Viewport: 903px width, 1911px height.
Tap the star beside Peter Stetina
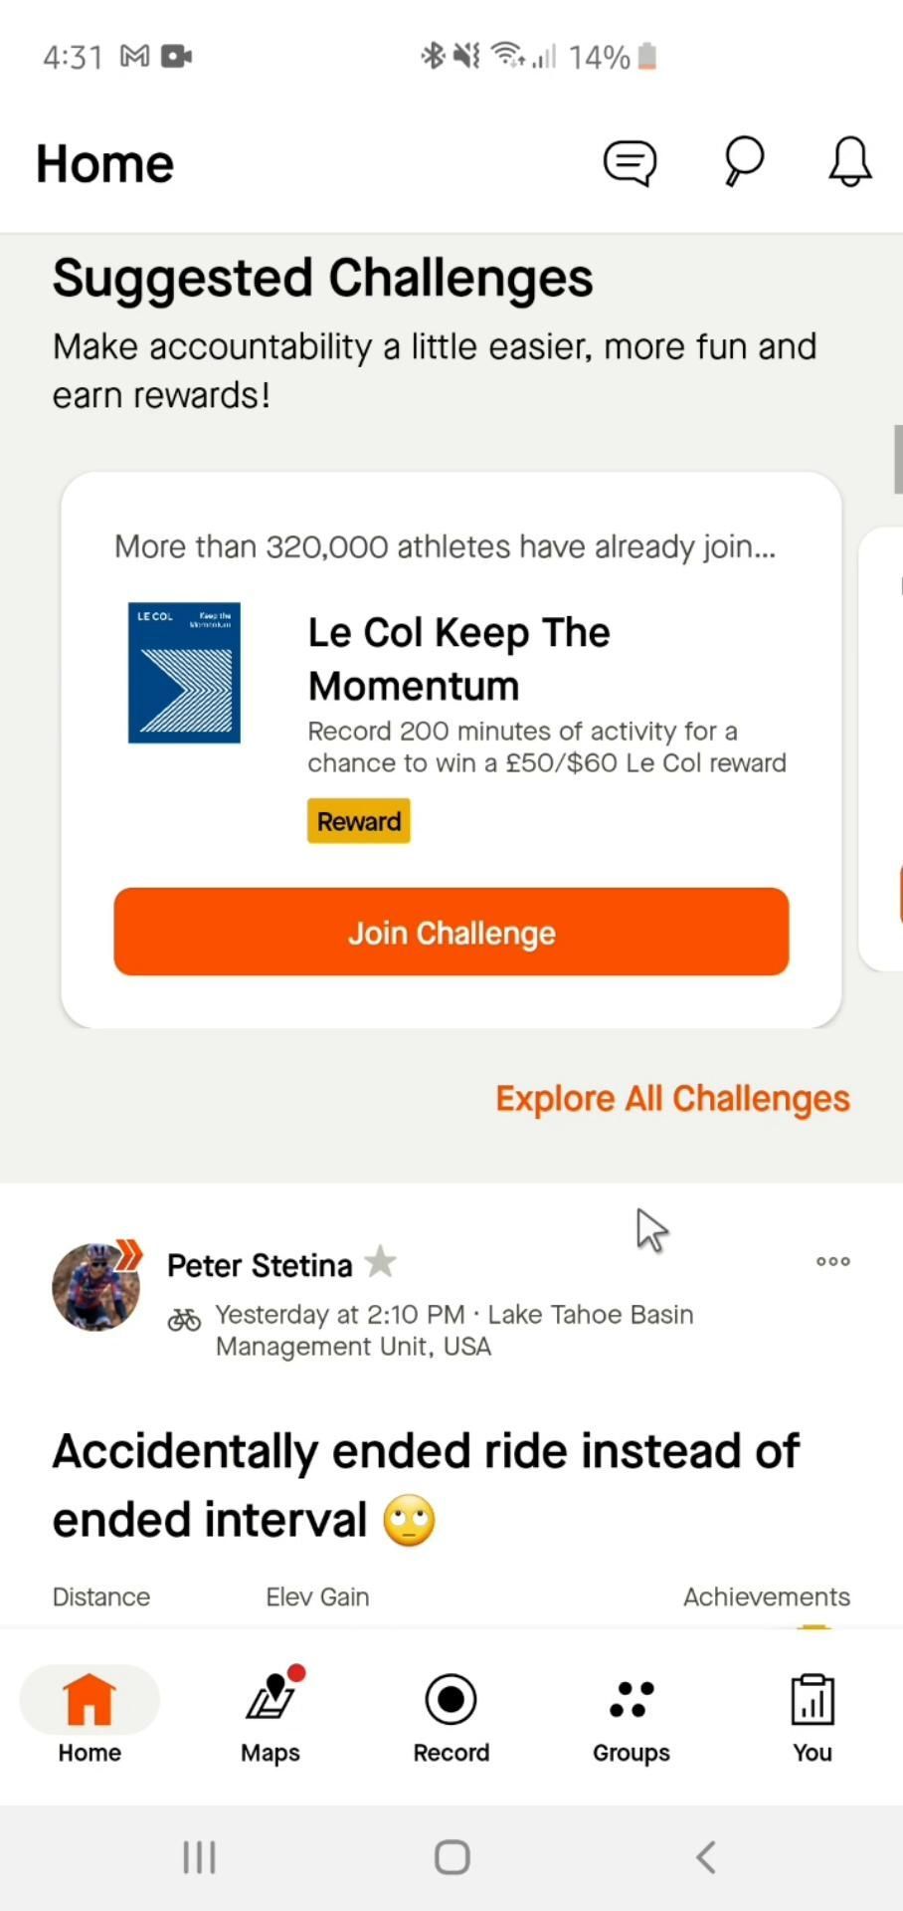point(380,1263)
